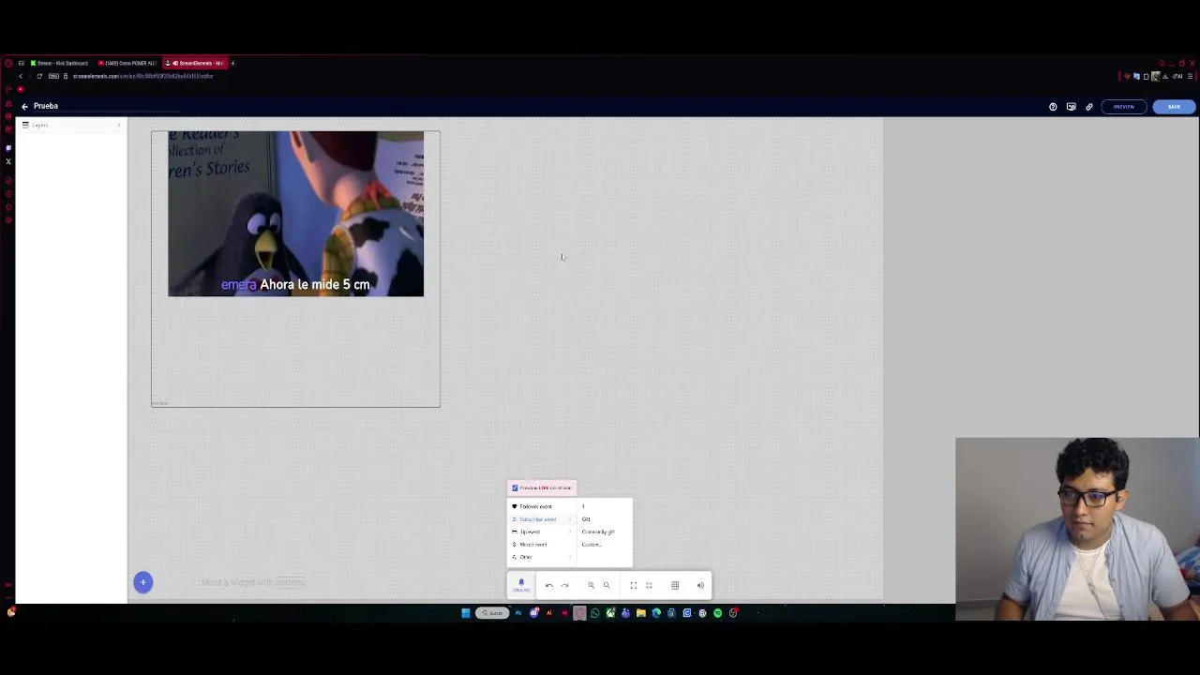Image resolution: width=1200 pixels, height=675 pixels.
Task: Undo the last action in the bottom toolbar
Action: (549, 585)
